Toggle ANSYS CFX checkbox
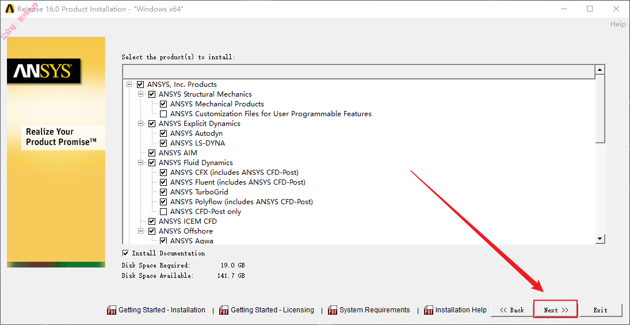Image resolution: width=630 pixels, height=325 pixels. click(x=163, y=173)
